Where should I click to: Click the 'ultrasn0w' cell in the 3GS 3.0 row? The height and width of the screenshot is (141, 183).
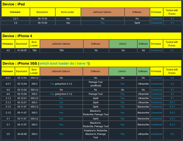tap(143, 134)
